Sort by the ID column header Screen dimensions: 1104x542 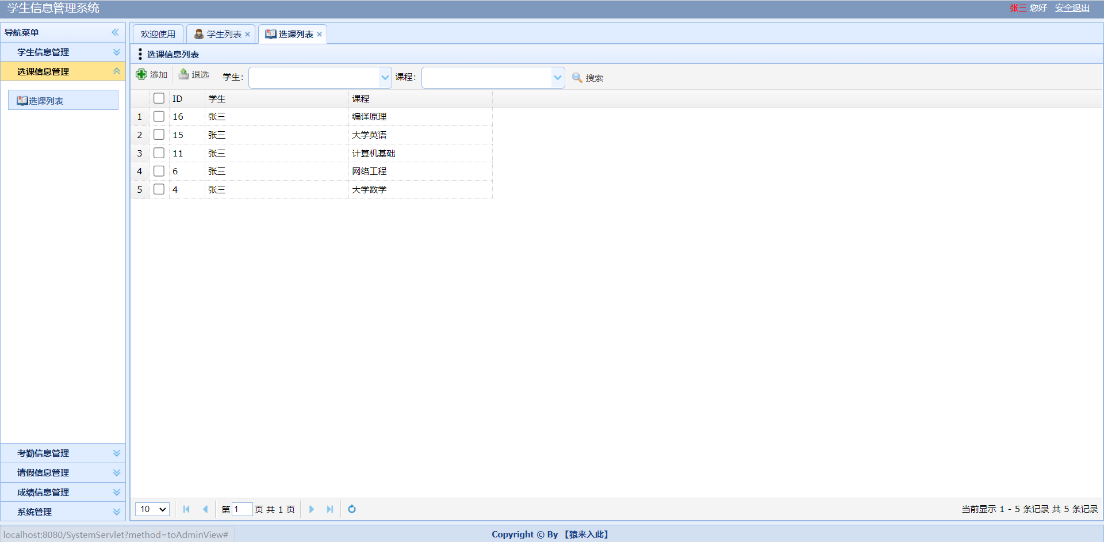click(x=187, y=98)
